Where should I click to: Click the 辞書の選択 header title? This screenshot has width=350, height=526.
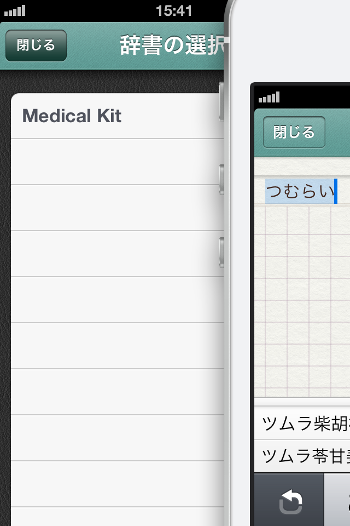pos(172,45)
